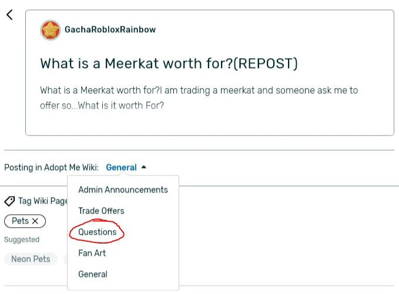399x294 pixels.
Task: Collapse the category list using the caret arrow
Action: pos(144,167)
